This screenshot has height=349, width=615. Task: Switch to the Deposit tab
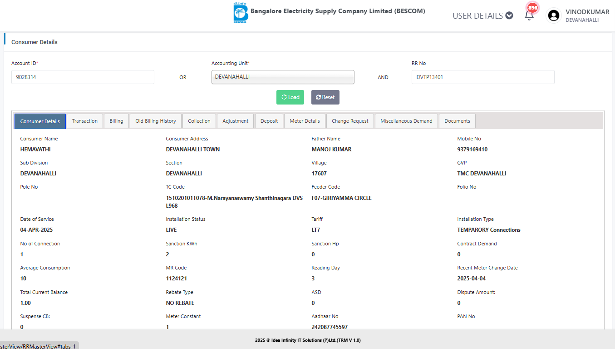tap(269, 121)
